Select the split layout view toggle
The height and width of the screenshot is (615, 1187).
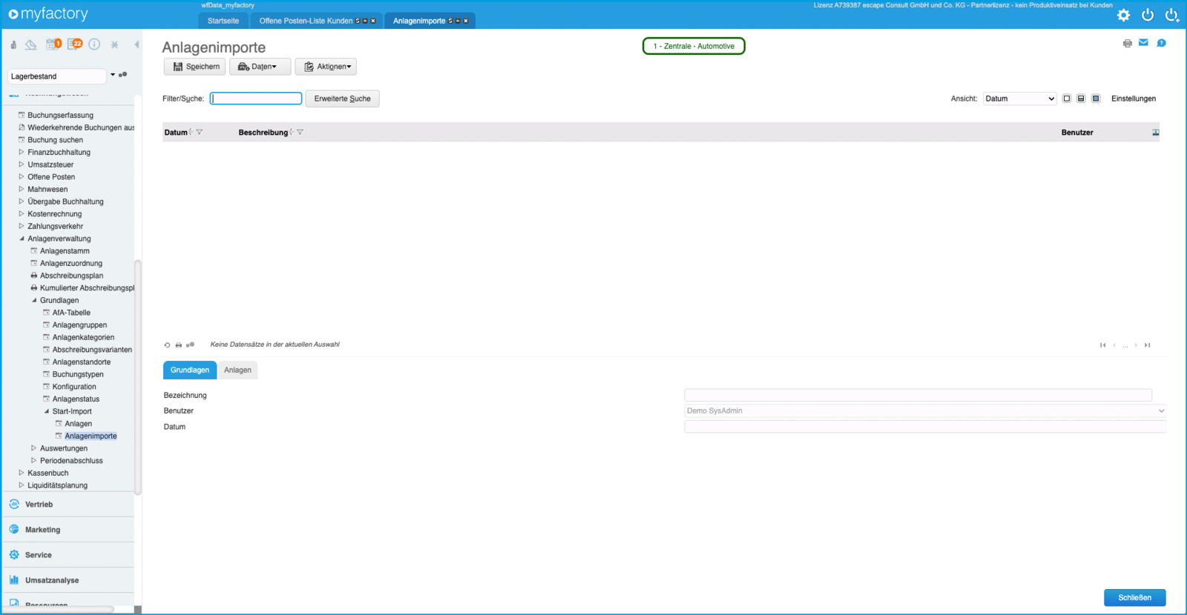1081,99
